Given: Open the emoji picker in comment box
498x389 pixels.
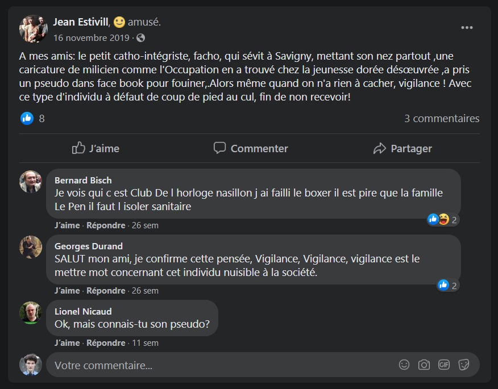Looking at the screenshot, I should (404, 365).
